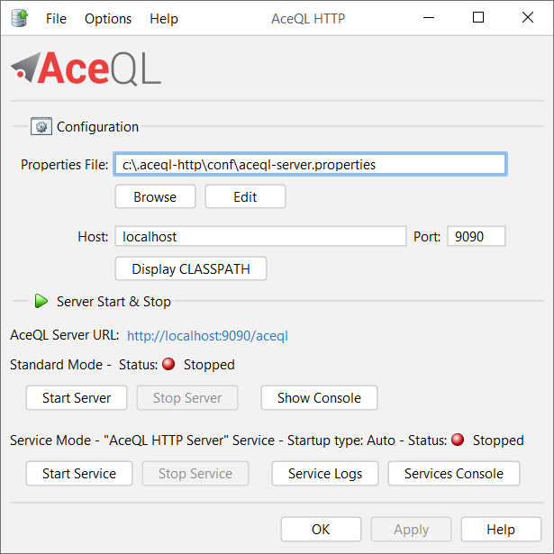Image resolution: width=554 pixels, height=554 pixels.
Task: Open the File menu
Action: tap(56, 19)
